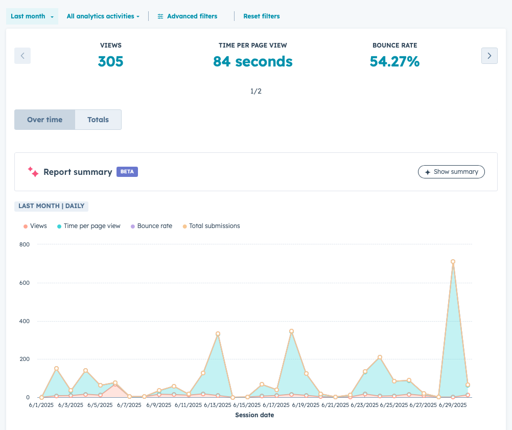The height and width of the screenshot is (430, 512).
Task: Click the Reset filters link
Action: click(x=261, y=16)
